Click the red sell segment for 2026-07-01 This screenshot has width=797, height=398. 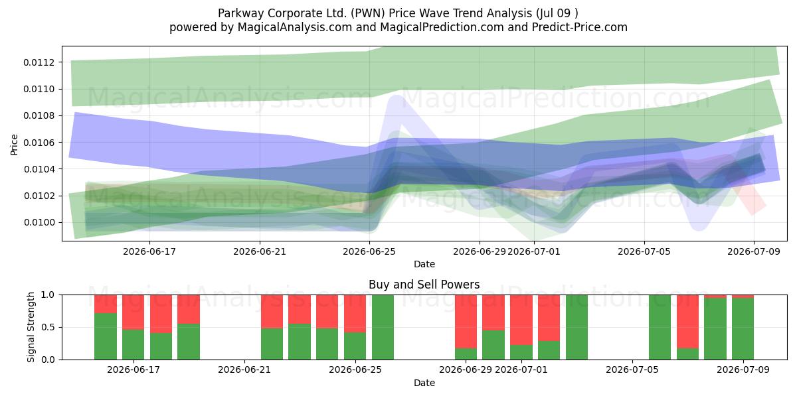click(521, 320)
